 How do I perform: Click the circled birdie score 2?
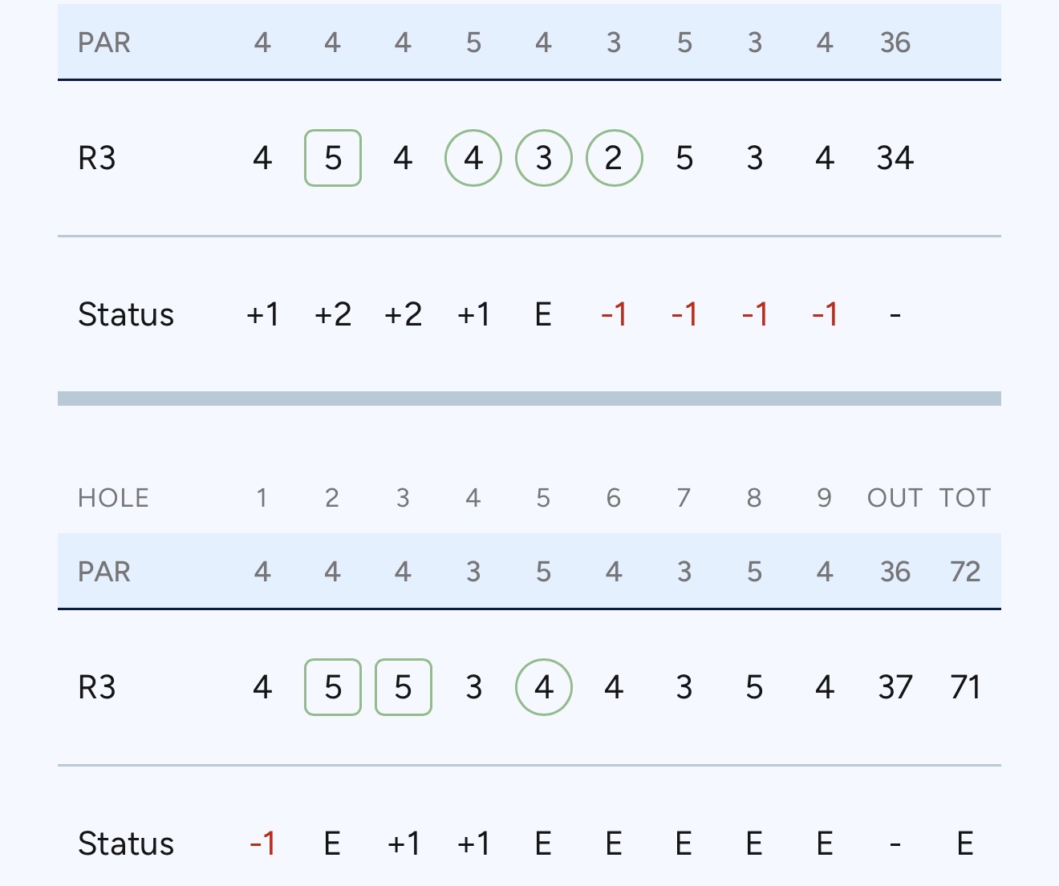[614, 159]
